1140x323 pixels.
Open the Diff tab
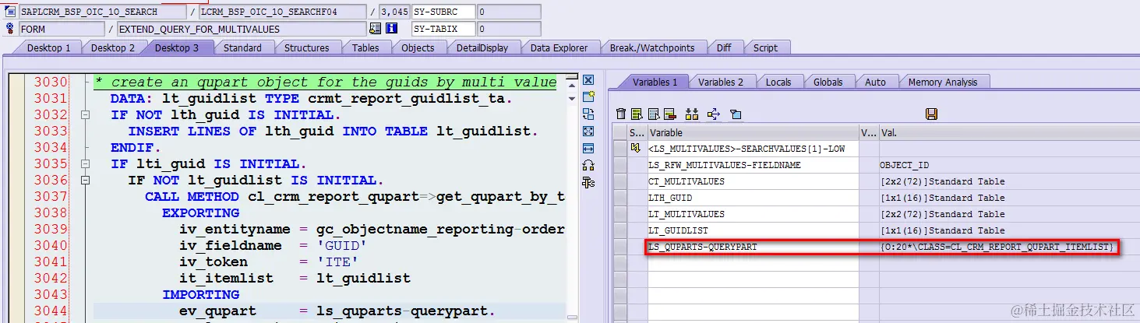point(724,48)
